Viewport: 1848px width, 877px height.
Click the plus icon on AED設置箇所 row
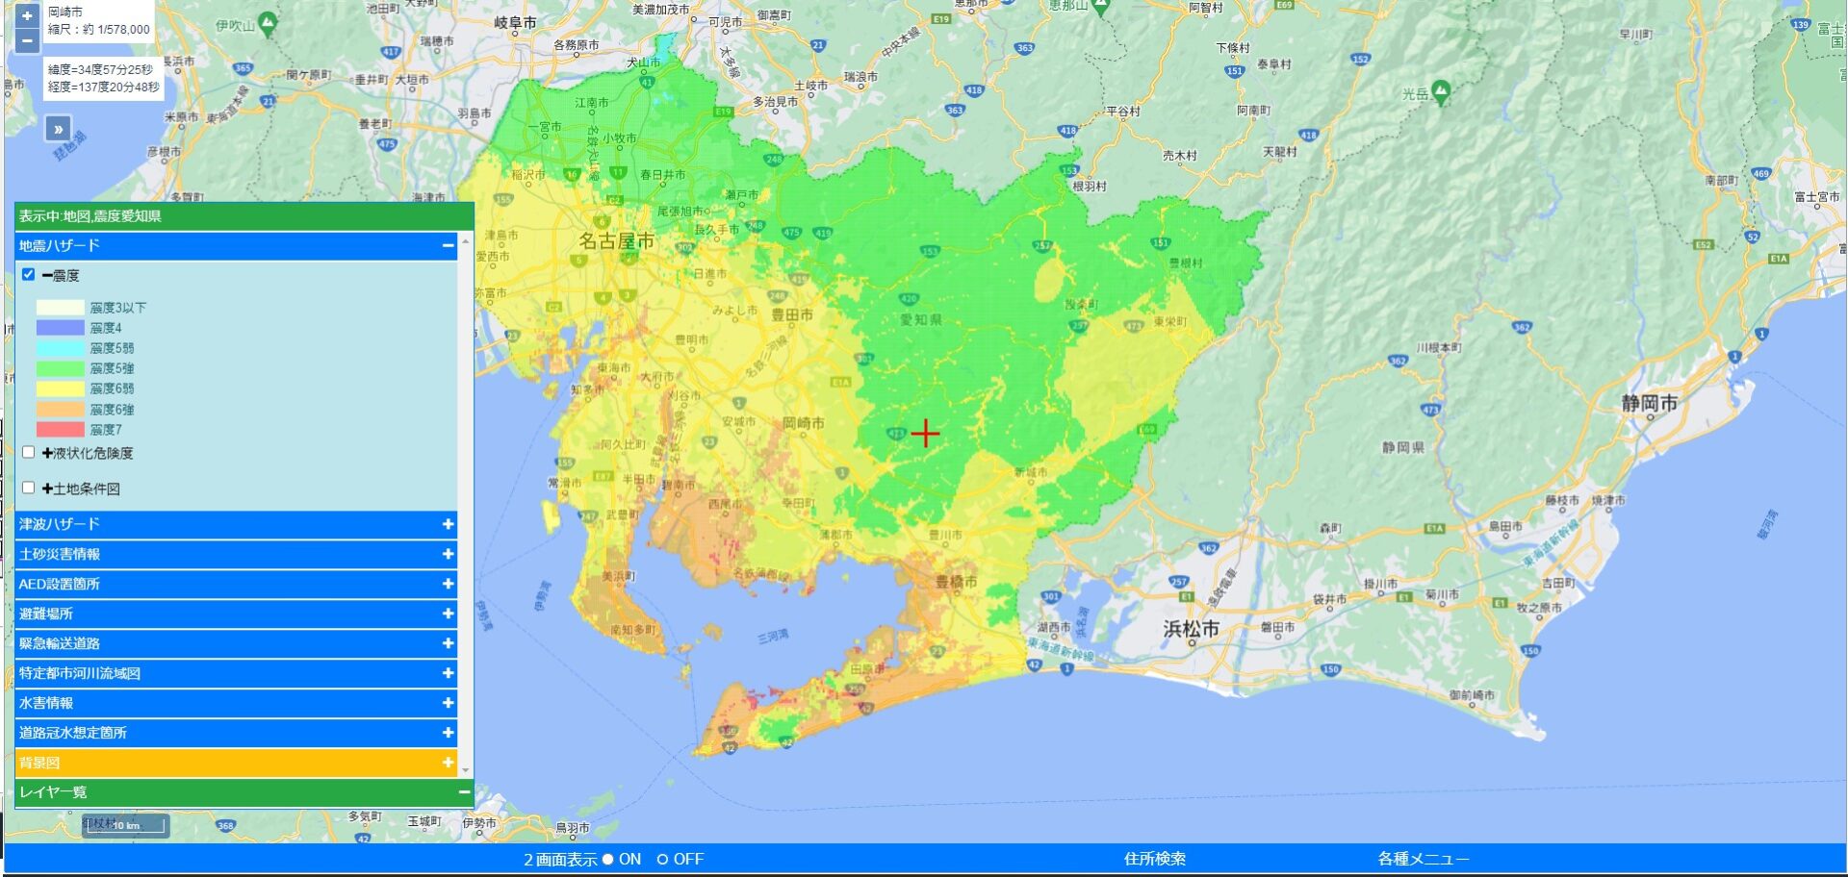(448, 585)
